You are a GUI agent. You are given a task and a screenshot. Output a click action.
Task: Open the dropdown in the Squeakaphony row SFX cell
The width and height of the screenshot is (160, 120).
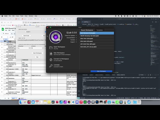click(30, 63)
